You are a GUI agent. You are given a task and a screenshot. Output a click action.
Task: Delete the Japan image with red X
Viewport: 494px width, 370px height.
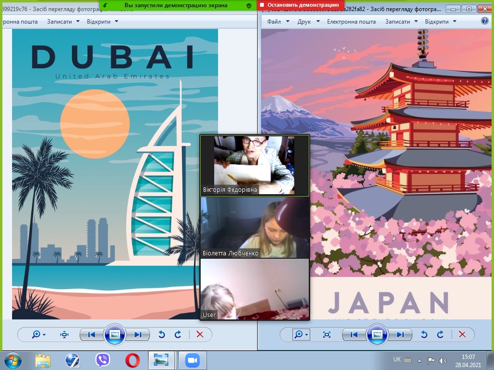462,334
